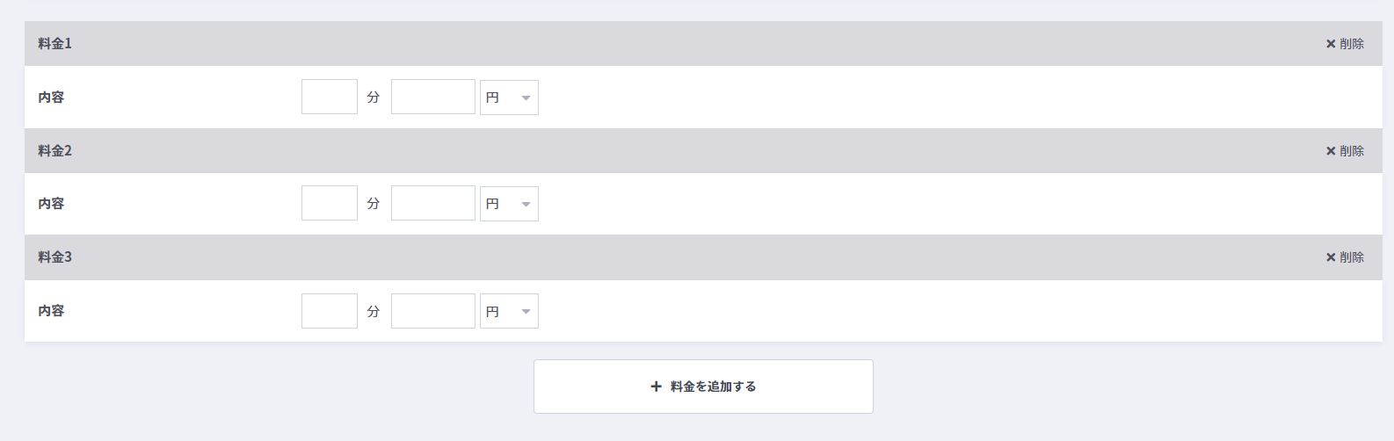
Task: Click the price amount field in 料金2
Action: 433,203
